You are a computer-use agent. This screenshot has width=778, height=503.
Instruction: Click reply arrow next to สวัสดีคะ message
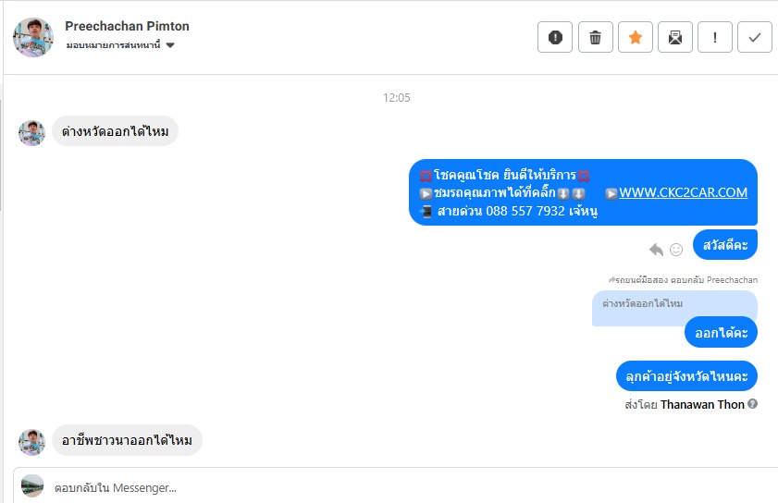(x=656, y=249)
